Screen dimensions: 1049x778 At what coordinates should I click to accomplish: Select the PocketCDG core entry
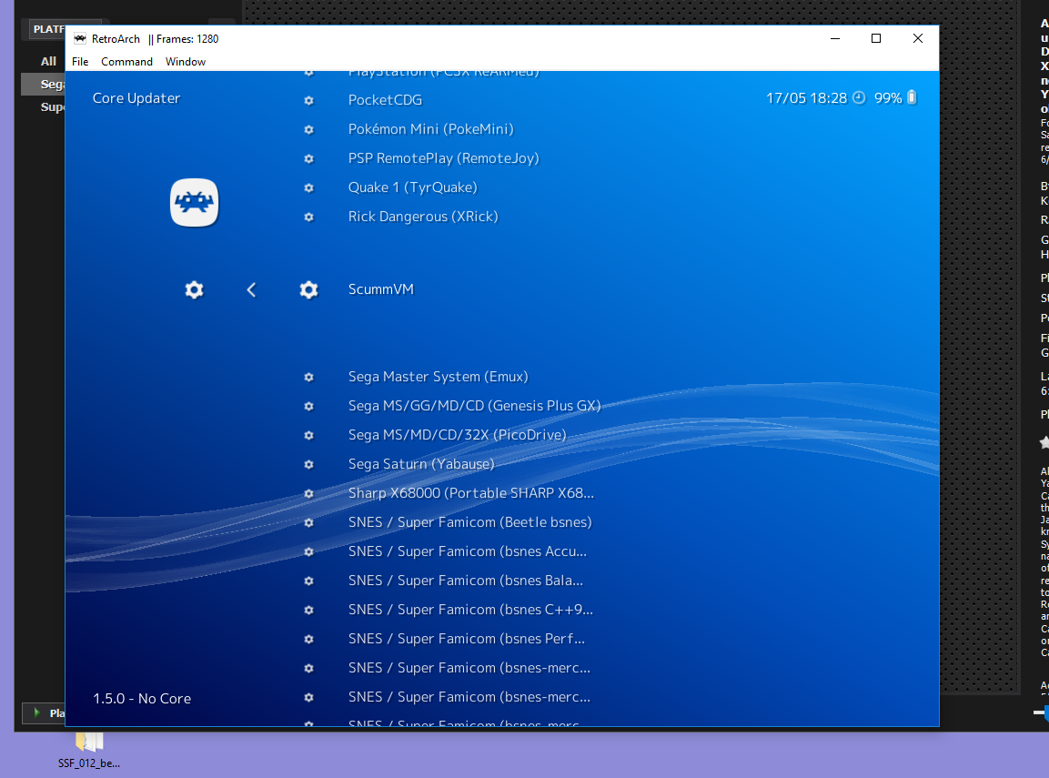point(385,100)
